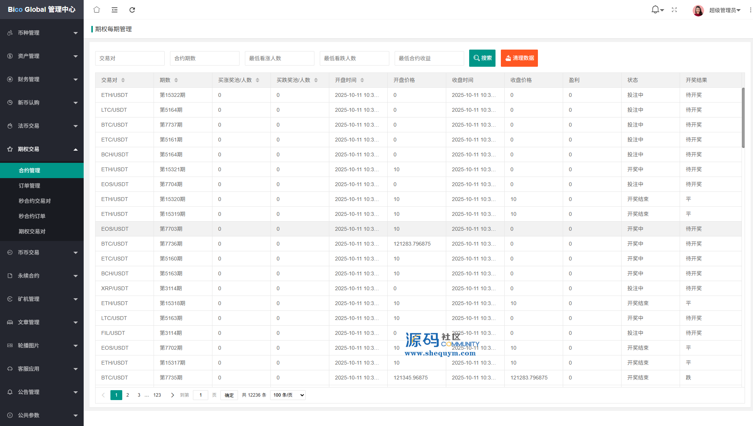Click the fullscreen toggle icon
Image resolution: width=753 pixels, height=426 pixels.
point(674,10)
